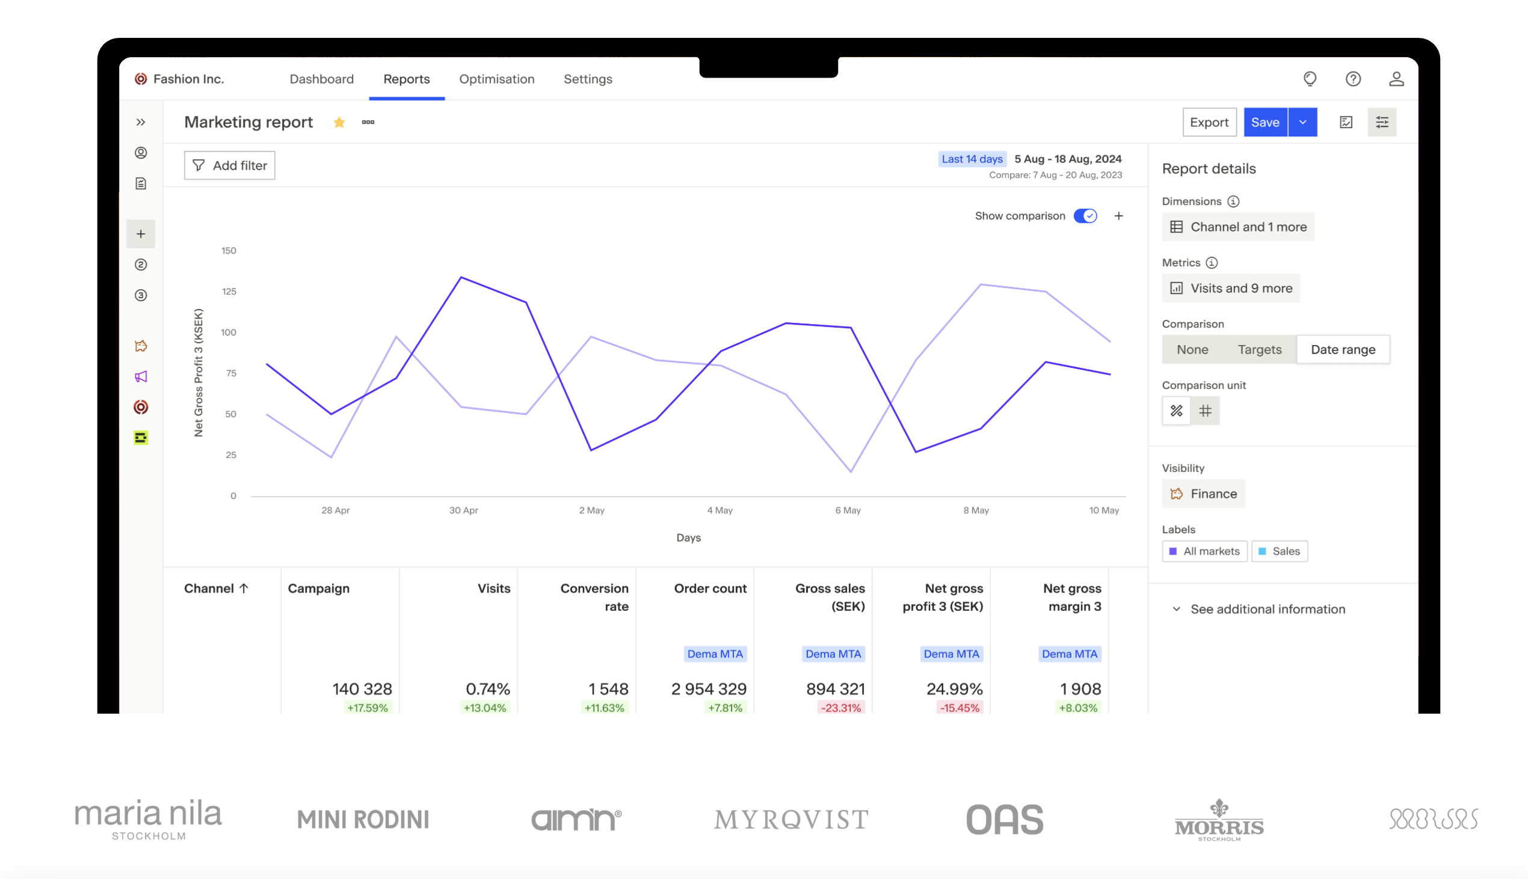Select the Targets comparison tab
This screenshot has width=1528, height=879.
[x=1259, y=349]
